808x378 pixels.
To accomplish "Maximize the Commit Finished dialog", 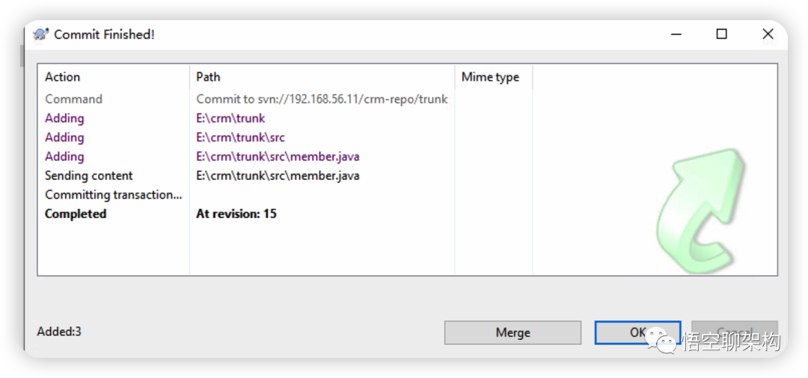I will coord(721,34).
